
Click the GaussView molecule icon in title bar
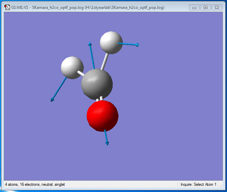7,7
